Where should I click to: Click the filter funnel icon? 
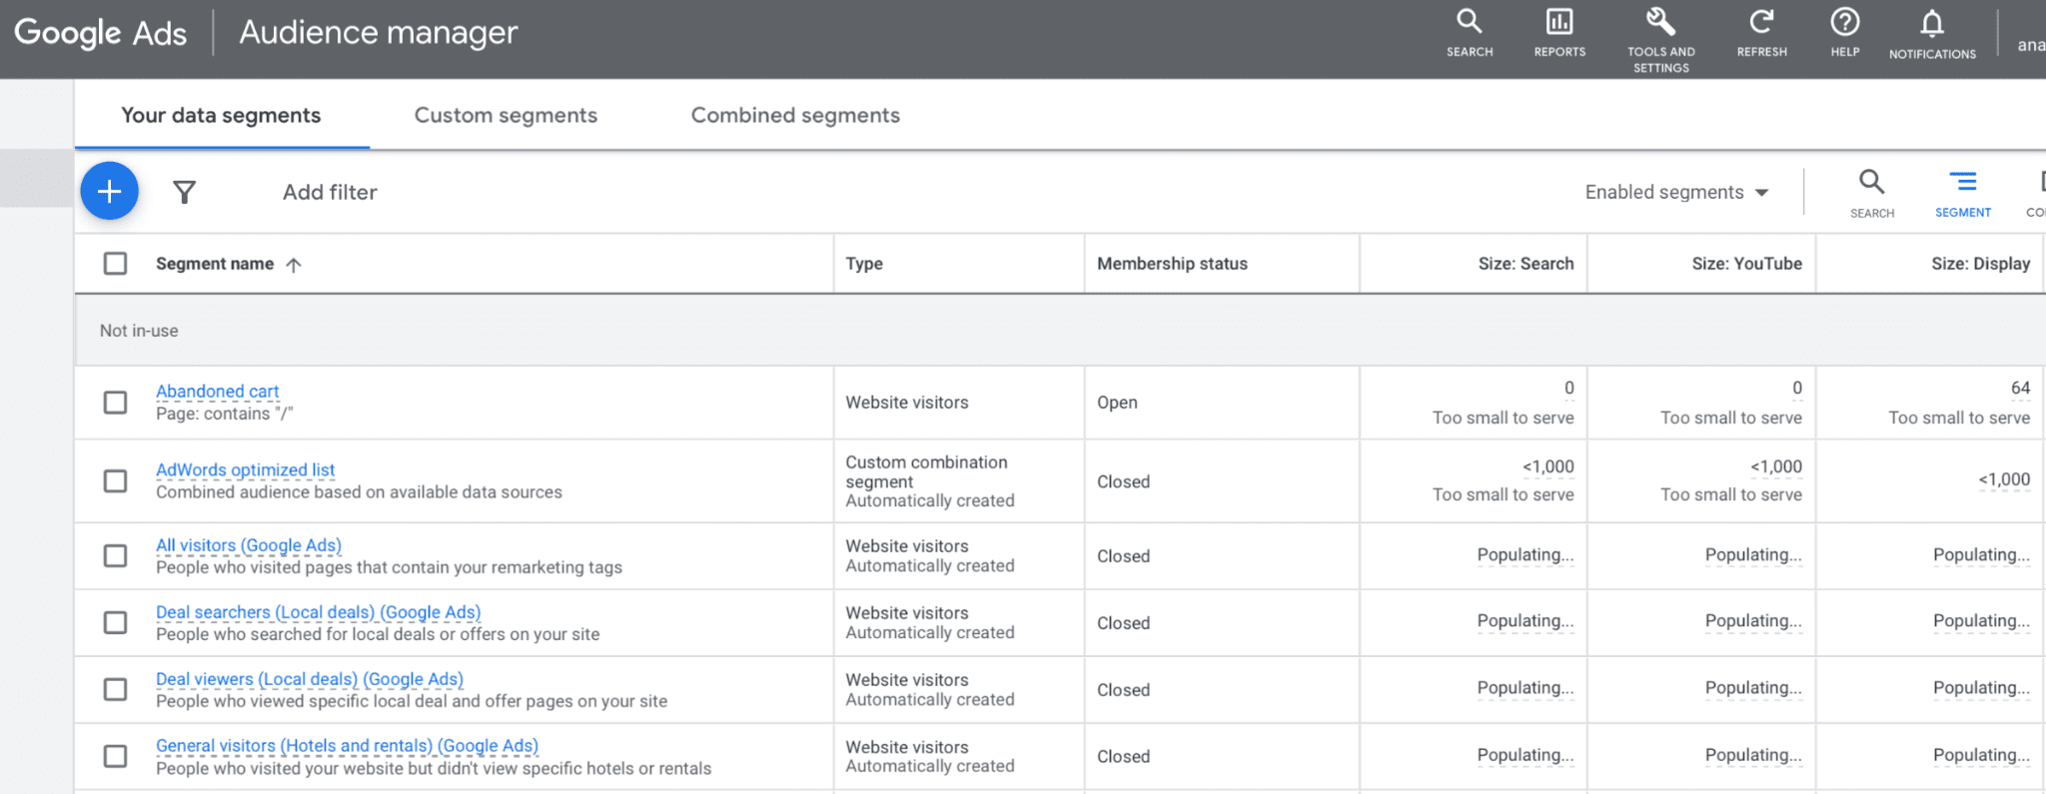184,192
